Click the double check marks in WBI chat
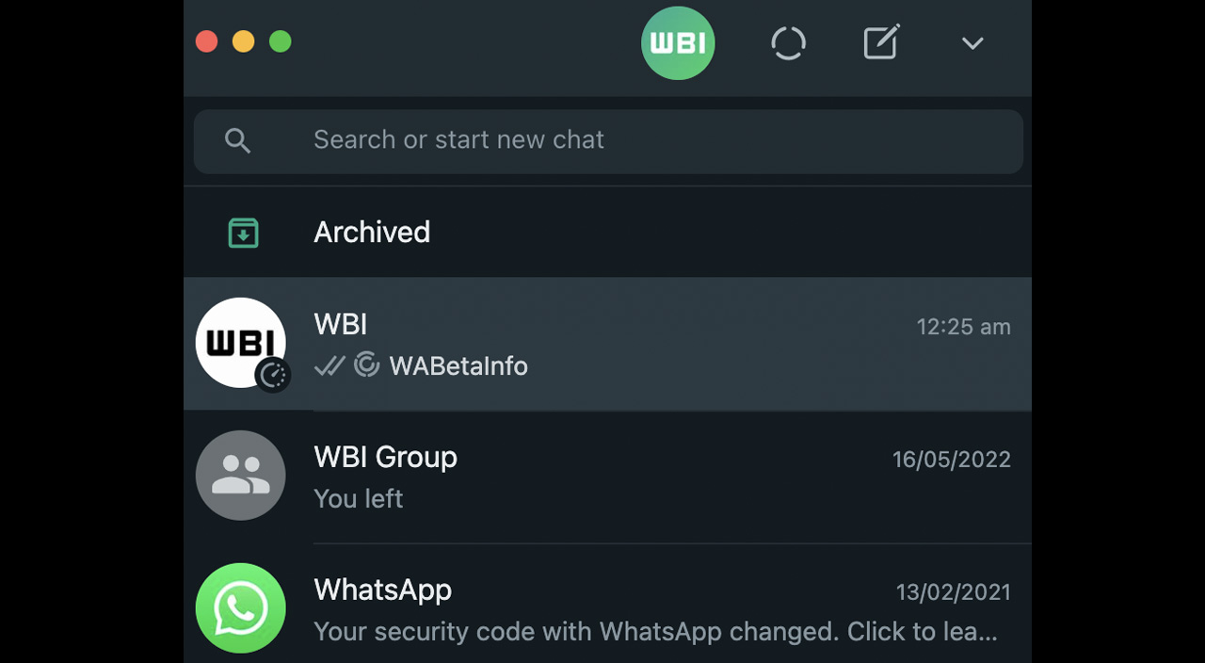The height and width of the screenshot is (663, 1205). click(x=329, y=365)
